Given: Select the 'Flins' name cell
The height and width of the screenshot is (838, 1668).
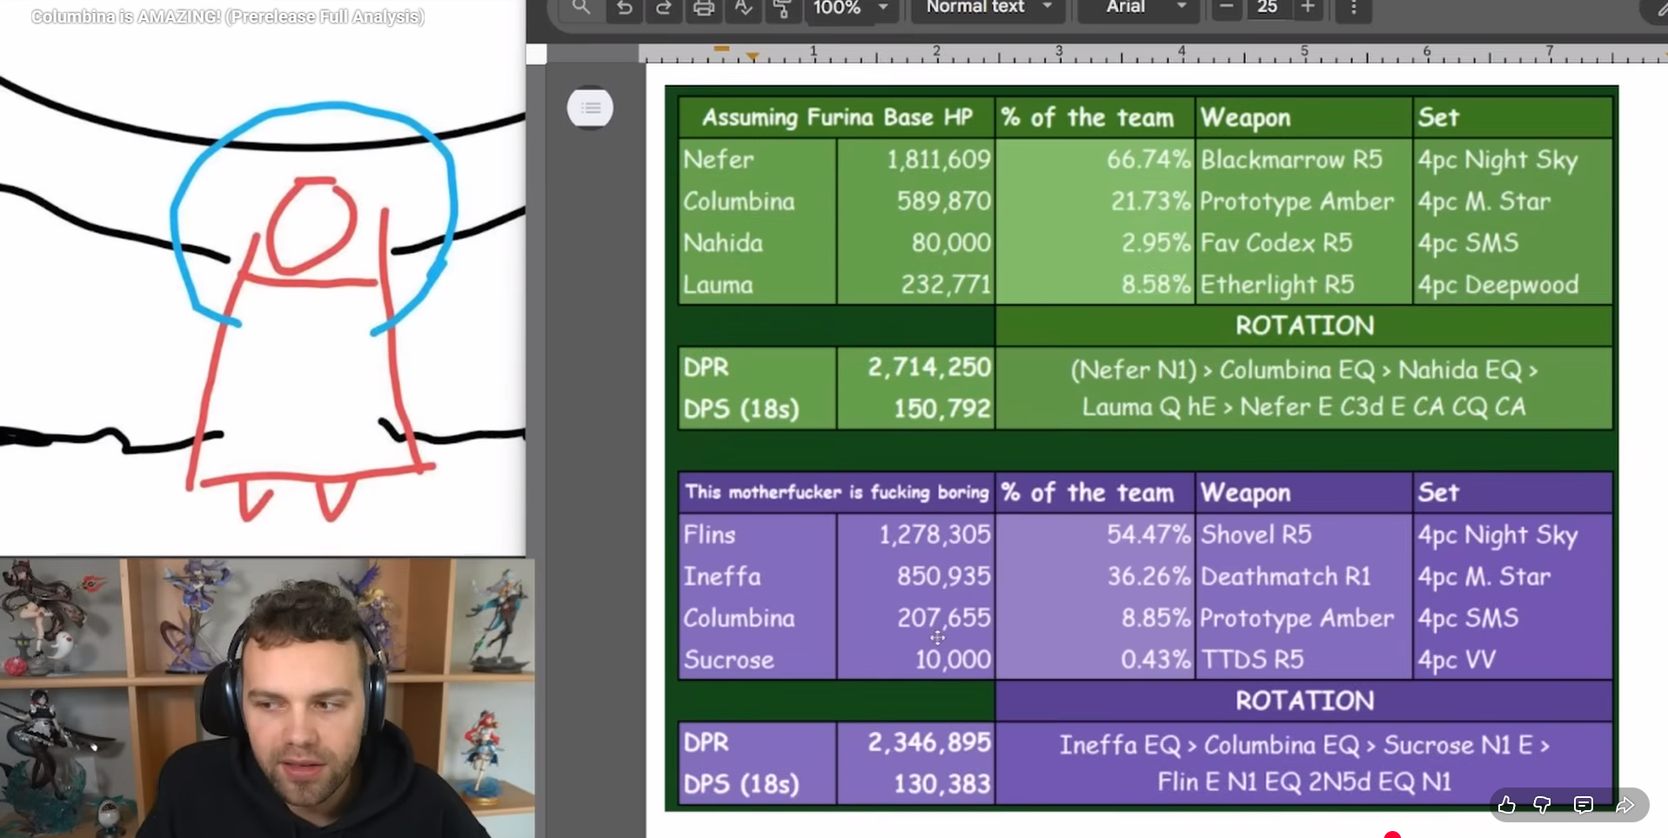Looking at the screenshot, I should click(x=758, y=534).
